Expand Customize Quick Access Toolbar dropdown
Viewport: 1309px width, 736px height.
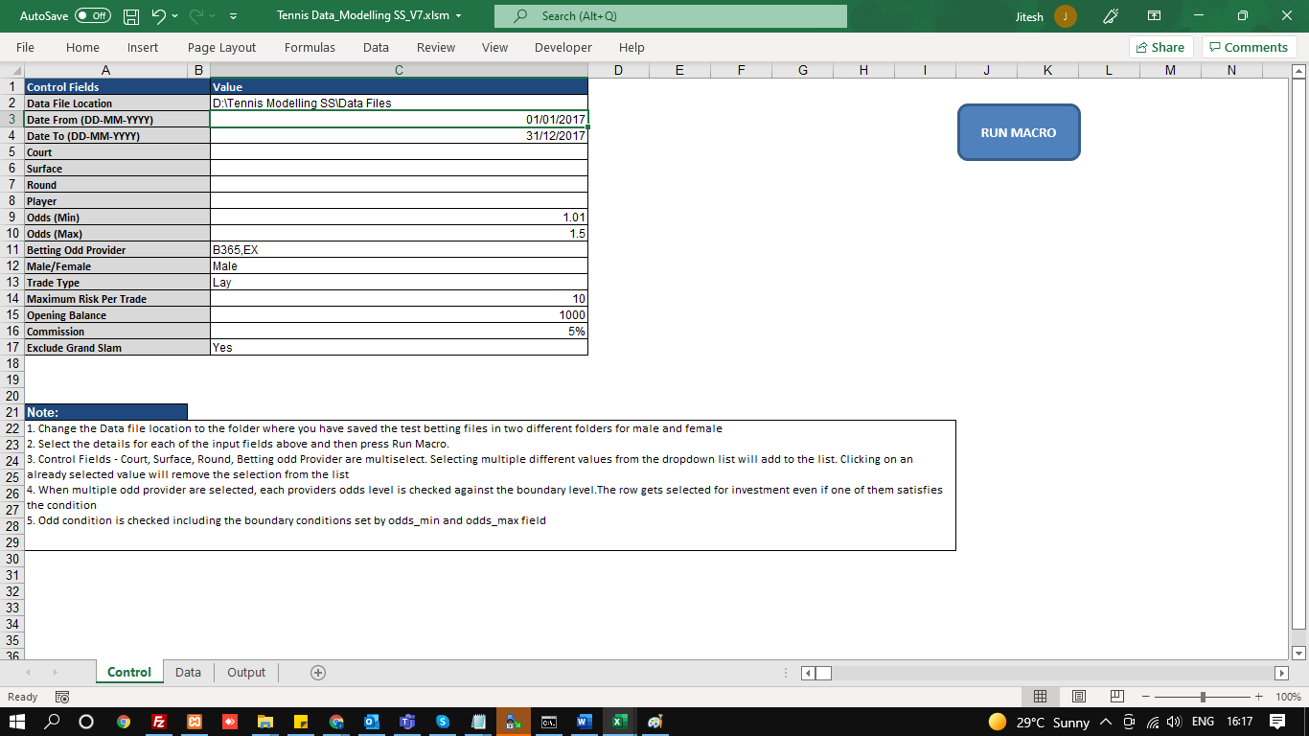(234, 16)
